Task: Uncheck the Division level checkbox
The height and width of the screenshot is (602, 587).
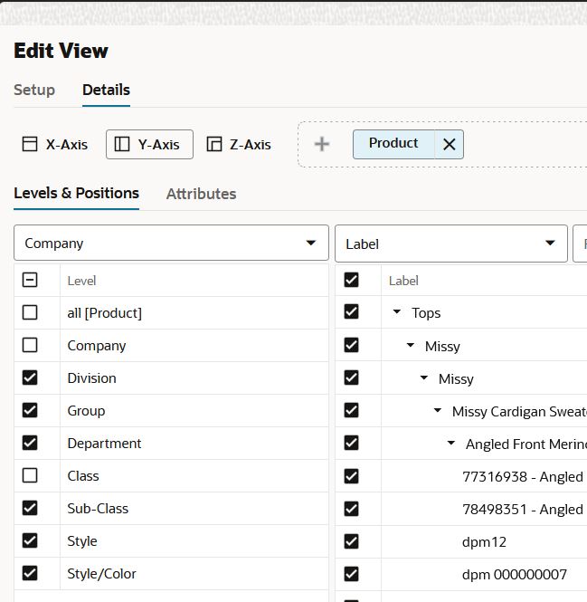Action: point(30,377)
